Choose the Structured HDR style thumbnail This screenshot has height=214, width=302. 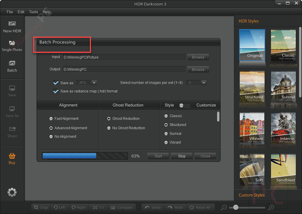pos(252,87)
